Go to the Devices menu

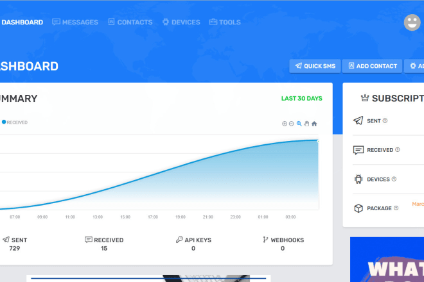(x=181, y=22)
